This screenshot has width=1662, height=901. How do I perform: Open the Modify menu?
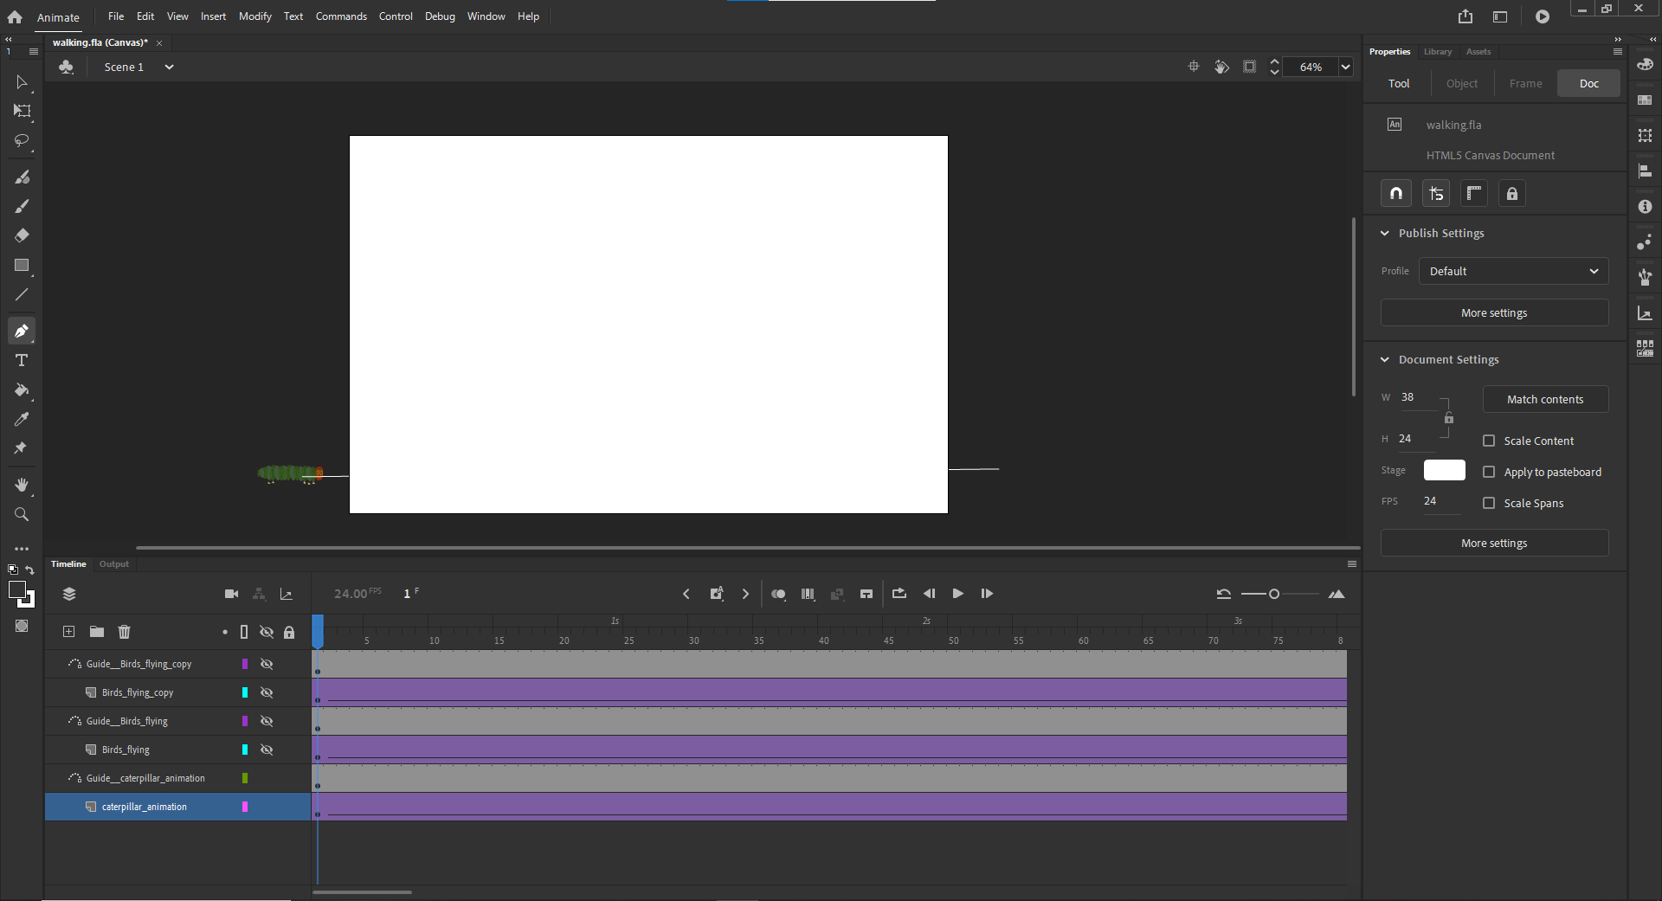point(254,16)
